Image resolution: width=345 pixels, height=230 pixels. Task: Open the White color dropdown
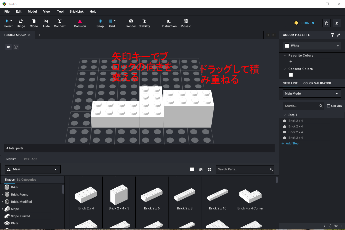[312, 46]
